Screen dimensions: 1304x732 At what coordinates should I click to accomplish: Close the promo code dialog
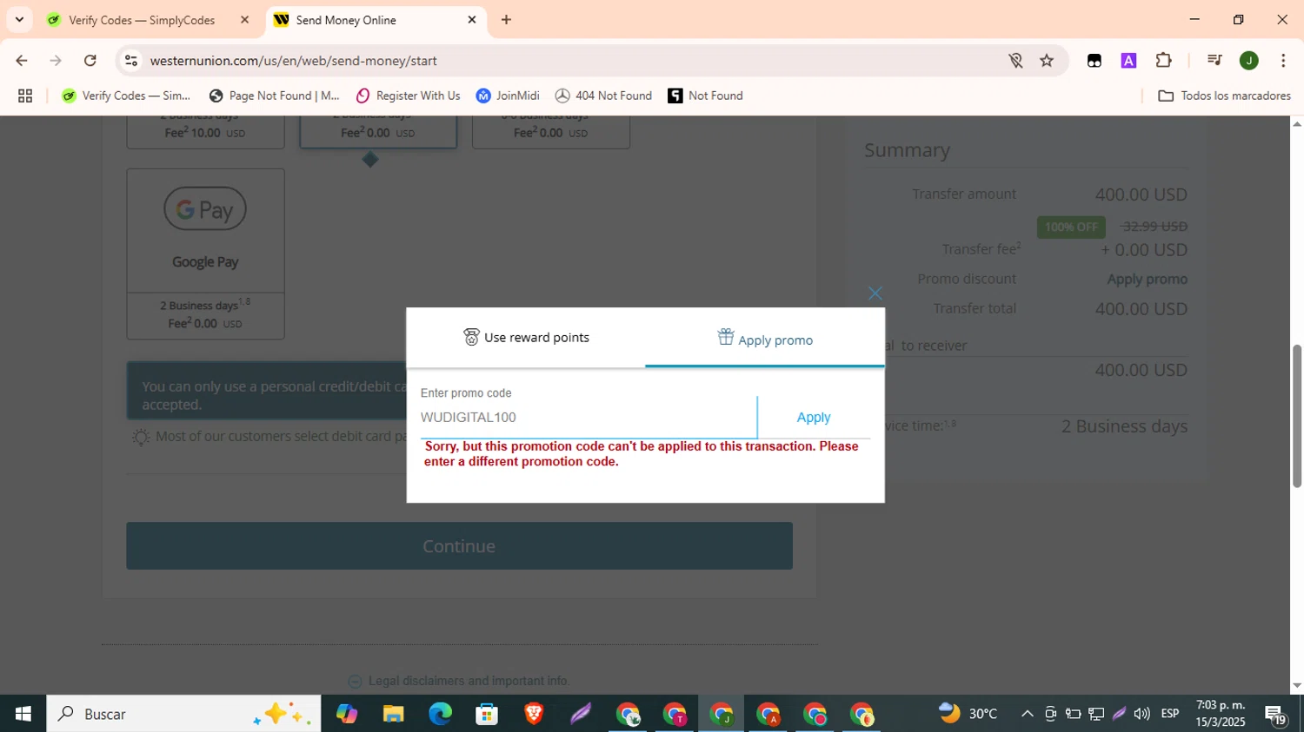coord(875,293)
